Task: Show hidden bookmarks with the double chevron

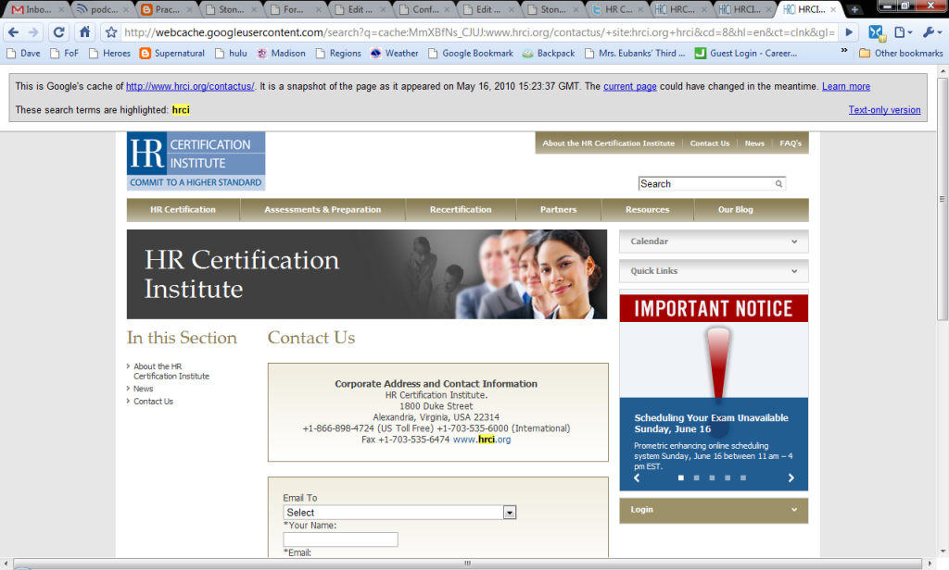Action: point(843,51)
